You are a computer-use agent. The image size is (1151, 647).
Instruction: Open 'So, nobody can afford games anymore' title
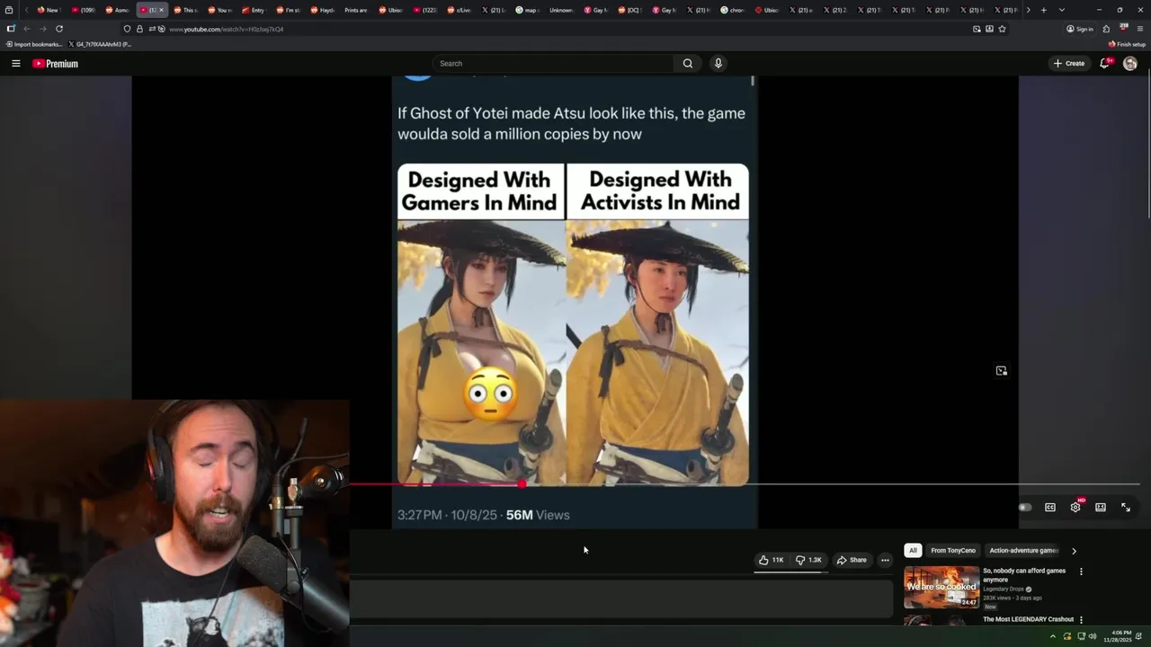(1024, 575)
